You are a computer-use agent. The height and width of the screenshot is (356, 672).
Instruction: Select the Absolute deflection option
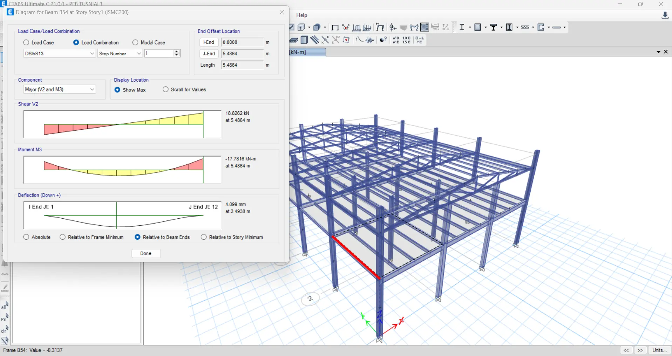[26, 237]
